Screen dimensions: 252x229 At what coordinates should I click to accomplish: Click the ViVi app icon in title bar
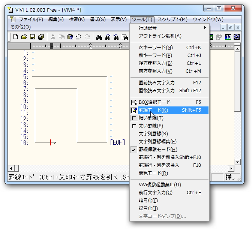10,10
